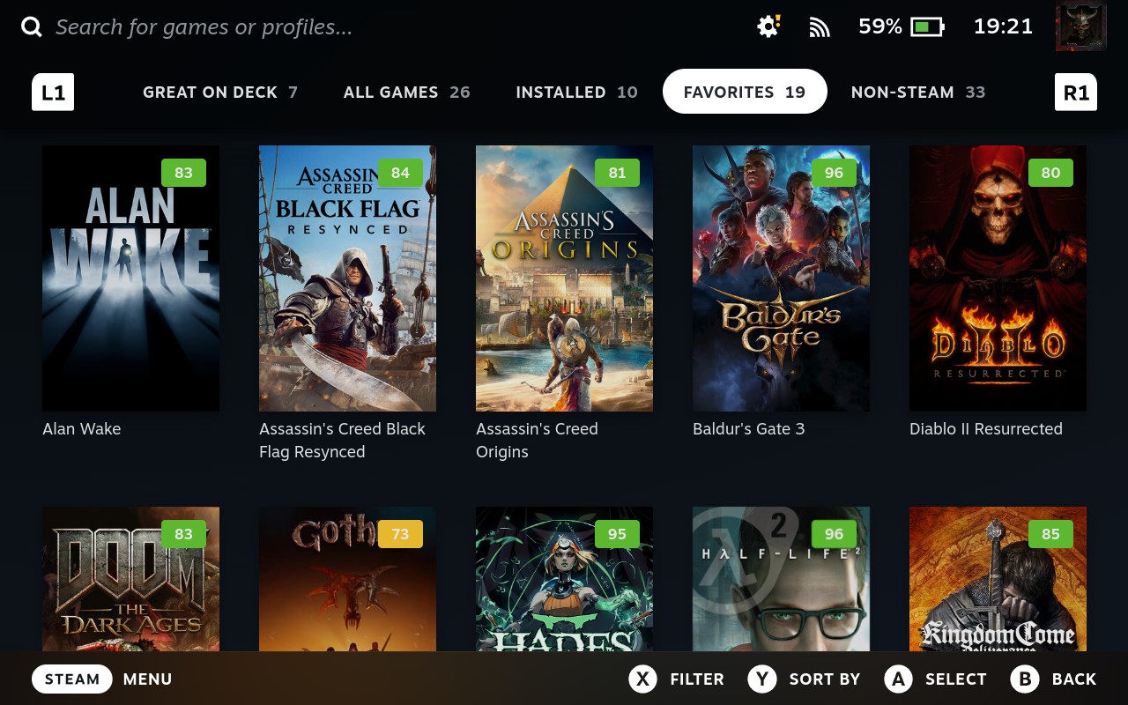Image resolution: width=1128 pixels, height=705 pixels.
Task: Click the X button glyph for Filter
Action: (642, 679)
